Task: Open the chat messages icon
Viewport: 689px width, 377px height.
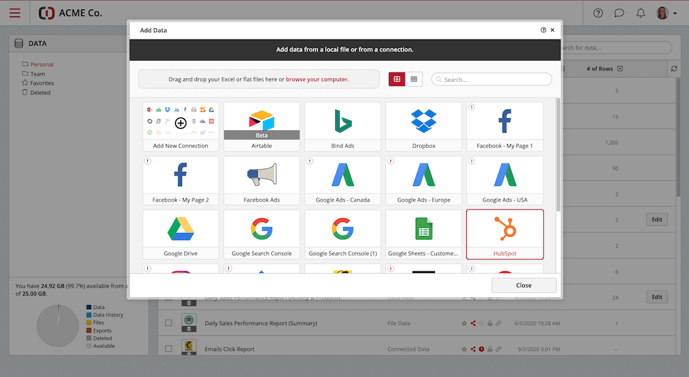Action: (x=619, y=13)
